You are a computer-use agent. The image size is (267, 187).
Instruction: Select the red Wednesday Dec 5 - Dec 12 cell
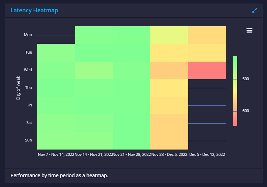(207, 70)
